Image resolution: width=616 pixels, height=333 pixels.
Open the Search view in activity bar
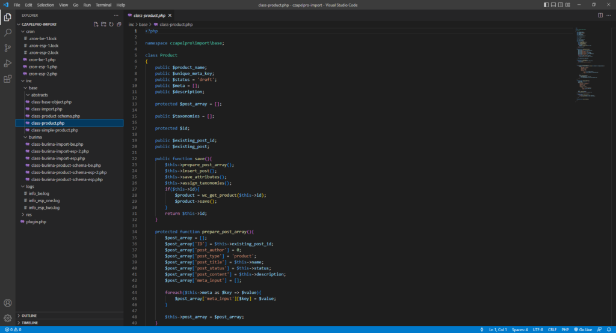pos(7,32)
